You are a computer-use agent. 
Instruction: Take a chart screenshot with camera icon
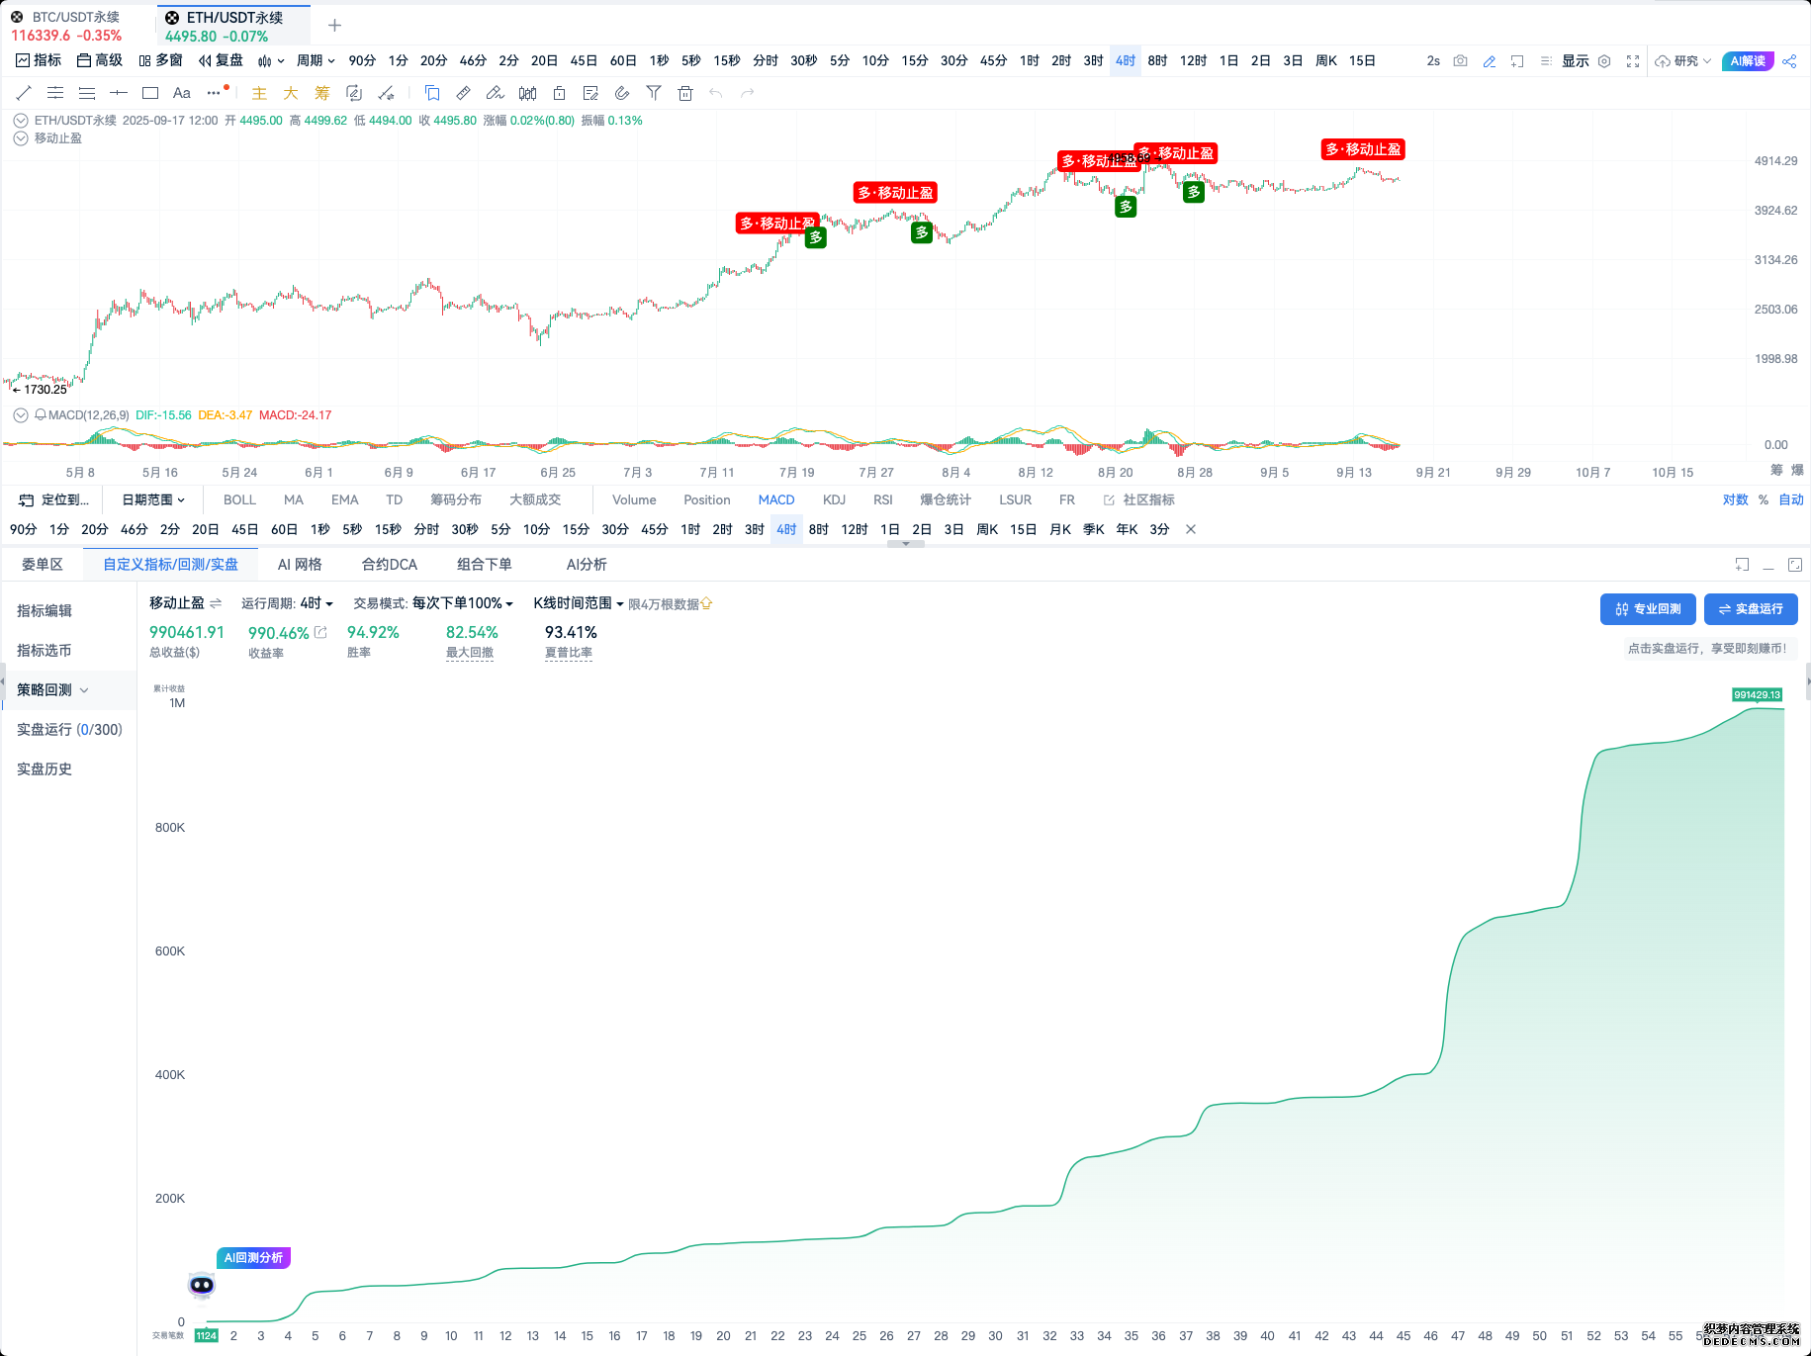pyautogui.click(x=1461, y=61)
